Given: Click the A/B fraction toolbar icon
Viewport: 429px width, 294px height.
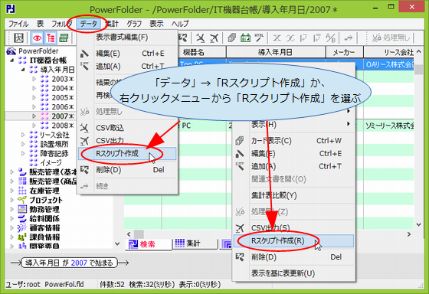Looking at the screenshot, I should 330,38.
